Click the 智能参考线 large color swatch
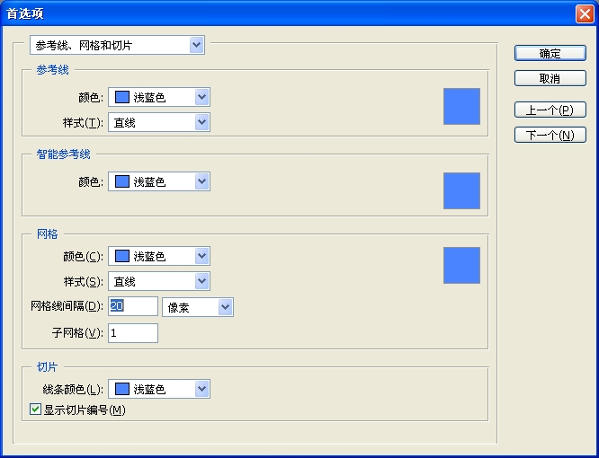Viewport: 599px width, 458px height. (x=461, y=190)
